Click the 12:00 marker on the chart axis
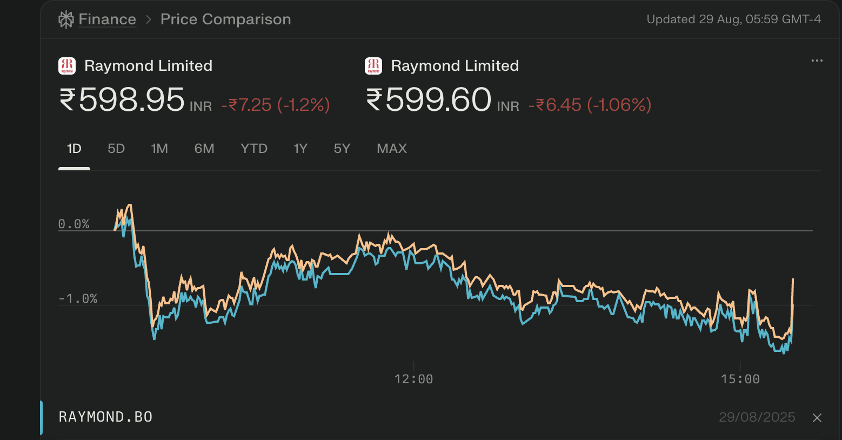 413,379
